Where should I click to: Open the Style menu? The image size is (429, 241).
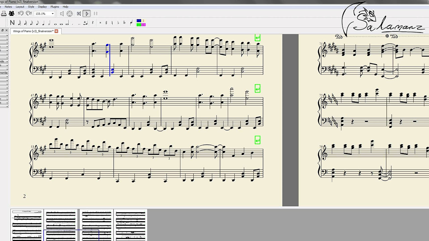(x=31, y=7)
